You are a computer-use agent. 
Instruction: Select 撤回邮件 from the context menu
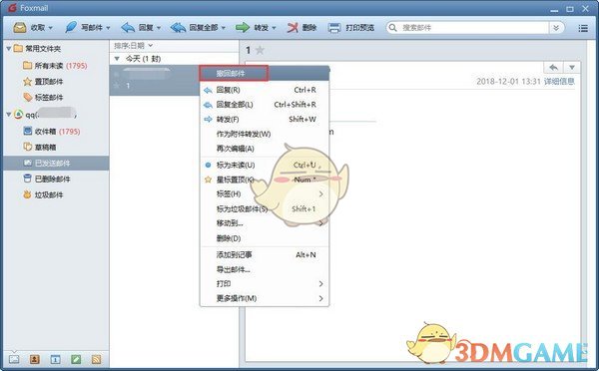click(x=234, y=73)
